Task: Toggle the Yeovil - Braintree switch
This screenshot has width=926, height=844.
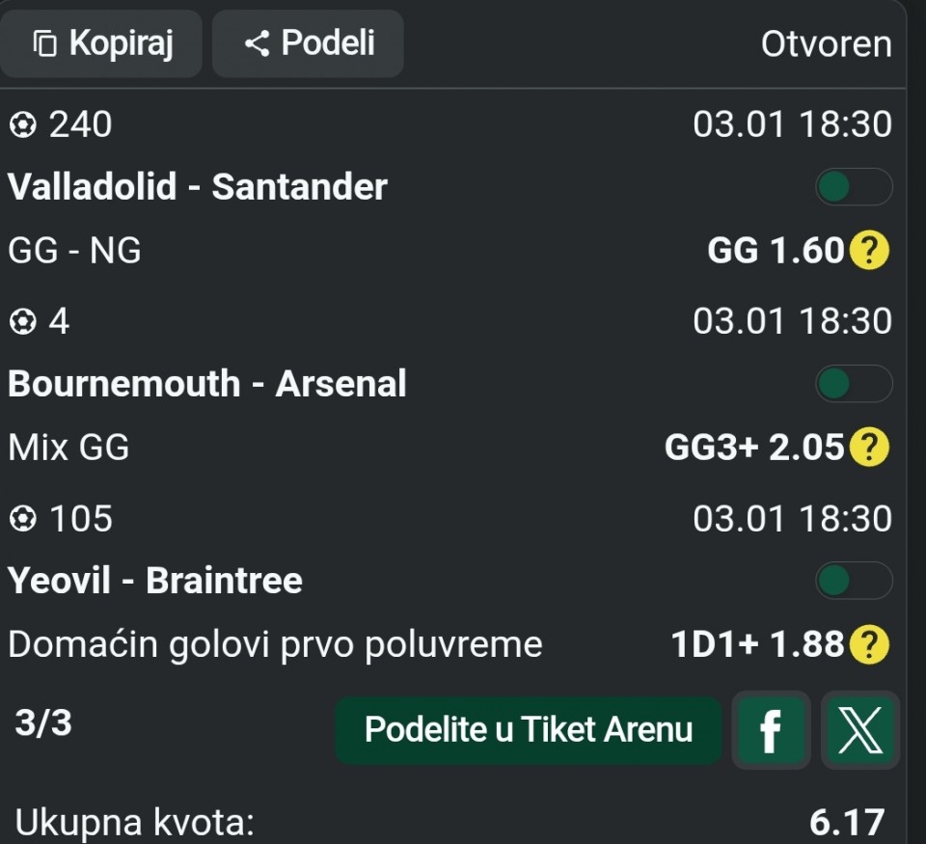Action: [x=853, y=581]
